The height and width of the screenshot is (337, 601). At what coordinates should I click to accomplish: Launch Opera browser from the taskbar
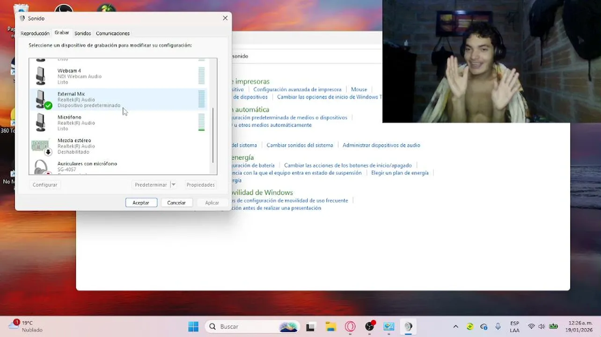click(350, 327)
